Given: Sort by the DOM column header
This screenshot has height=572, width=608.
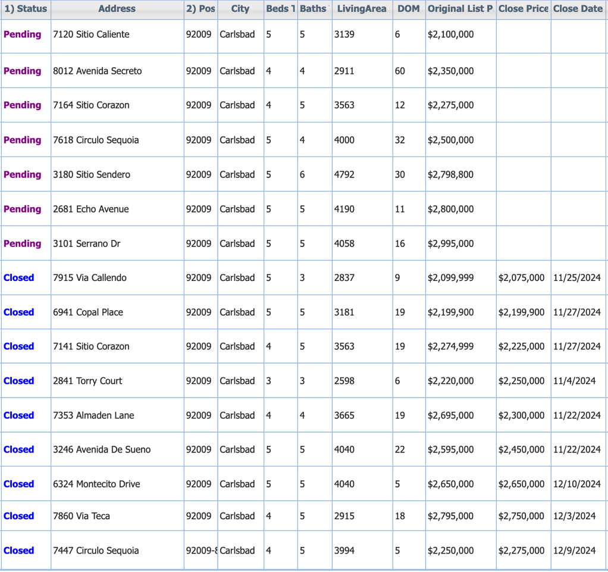Looking at the screenshot, I should [x=409, y=9].
